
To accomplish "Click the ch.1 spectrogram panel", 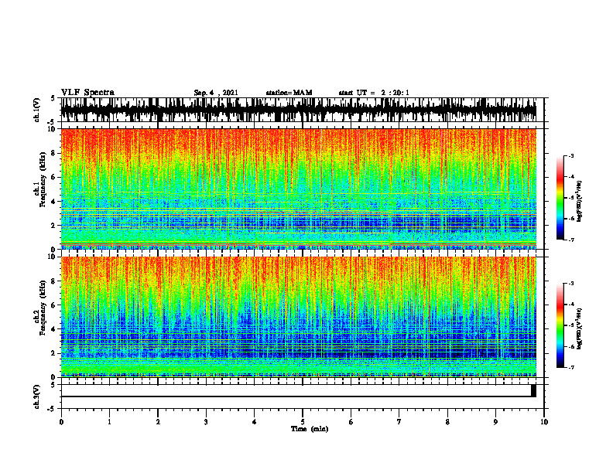I will [298, 189].
